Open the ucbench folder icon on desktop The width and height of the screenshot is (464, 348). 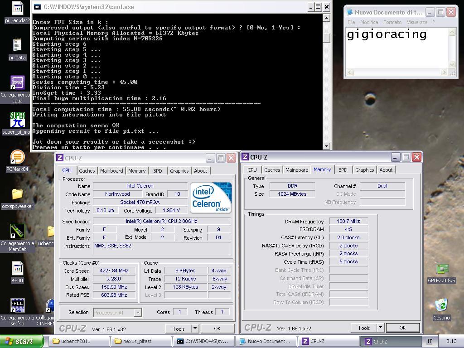point(51,232)
